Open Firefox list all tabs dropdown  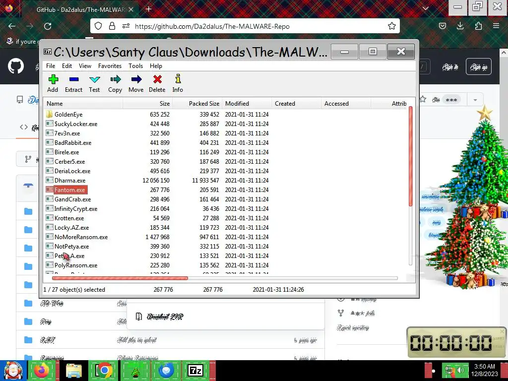(425, 8)
